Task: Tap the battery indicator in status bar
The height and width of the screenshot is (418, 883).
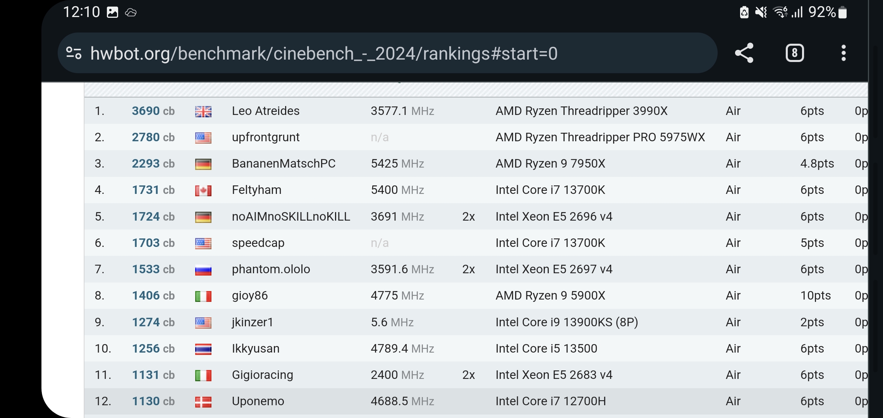Action: 842,12
